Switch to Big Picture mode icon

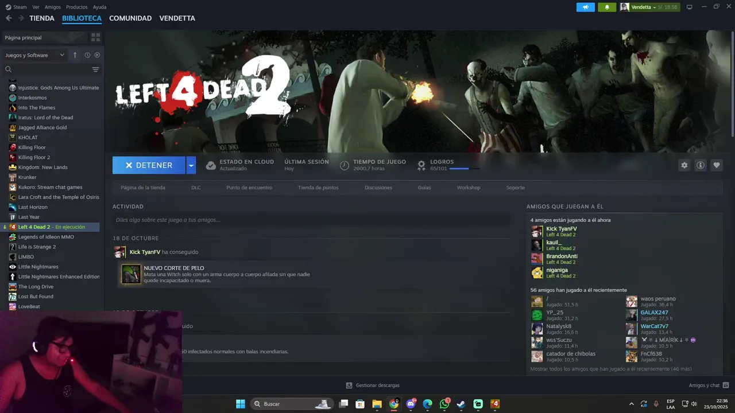690,7
